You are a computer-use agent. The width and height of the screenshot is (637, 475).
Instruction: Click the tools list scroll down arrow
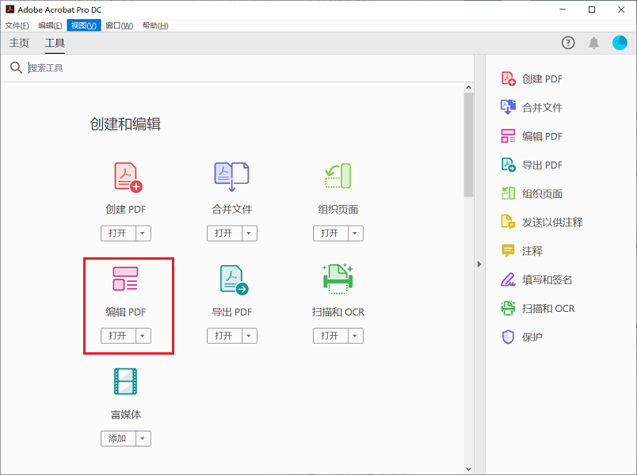click(x=468, y=469)
